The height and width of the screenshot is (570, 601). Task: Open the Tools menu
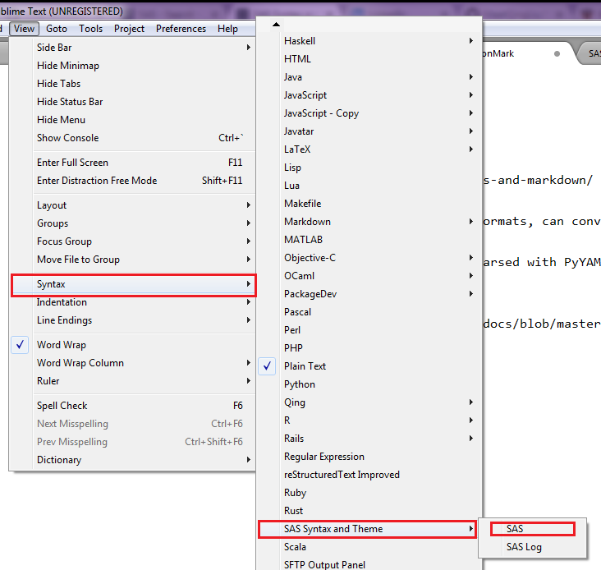[90, 29]
